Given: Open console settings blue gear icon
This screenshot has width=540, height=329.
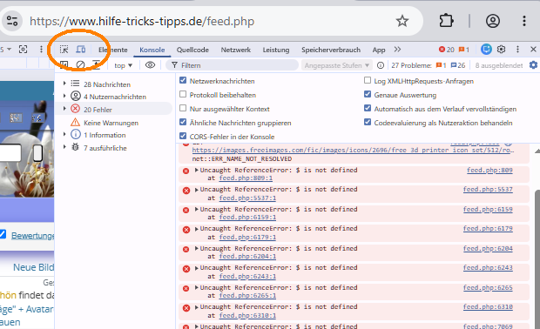Looking at the screenshot, I should tap(533, 65).
